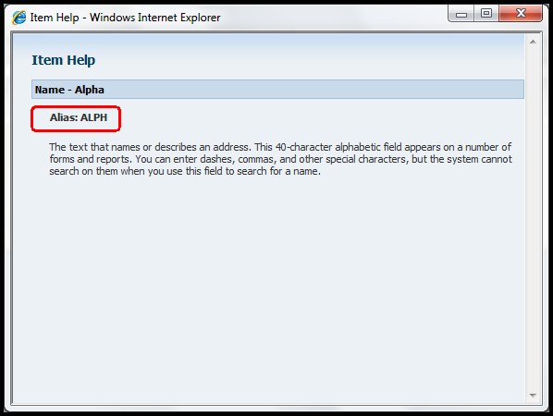The width and height of the screenshot is (553, 416).
Task: Click 'forms and reports' in the description
Action: [90, 159]
